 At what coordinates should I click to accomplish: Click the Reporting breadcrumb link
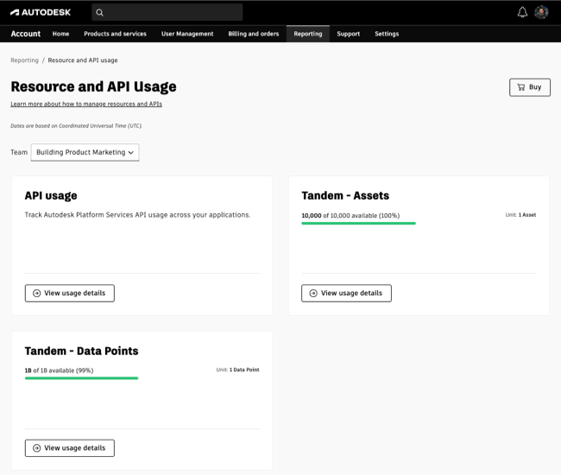click(24, 60)
